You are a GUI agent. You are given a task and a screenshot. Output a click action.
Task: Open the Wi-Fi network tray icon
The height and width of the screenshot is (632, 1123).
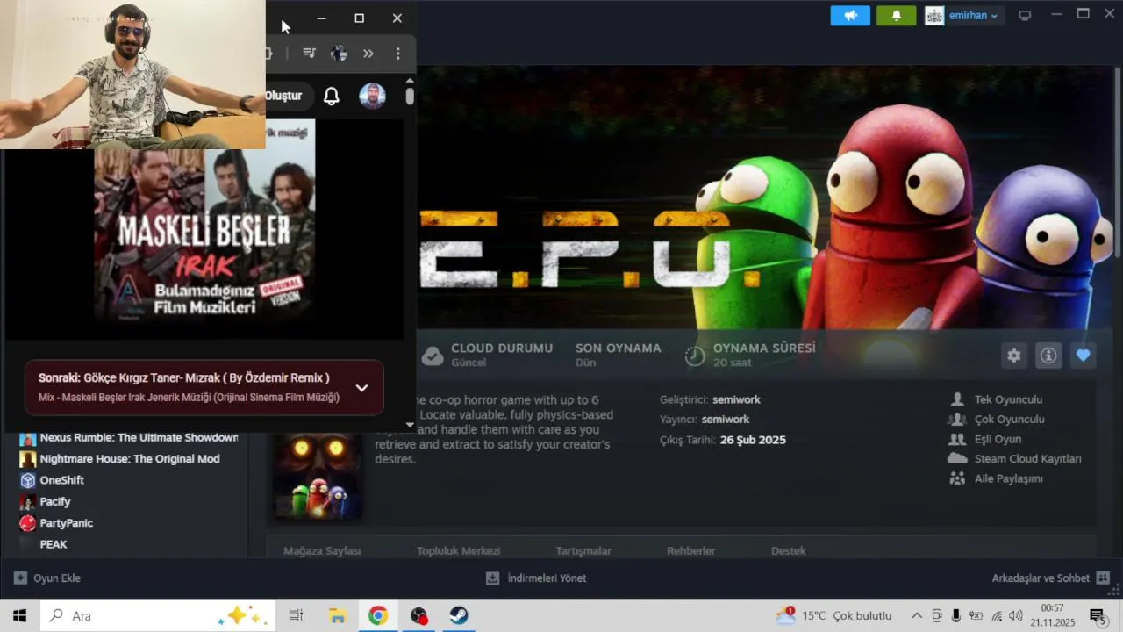coord(997,616)
